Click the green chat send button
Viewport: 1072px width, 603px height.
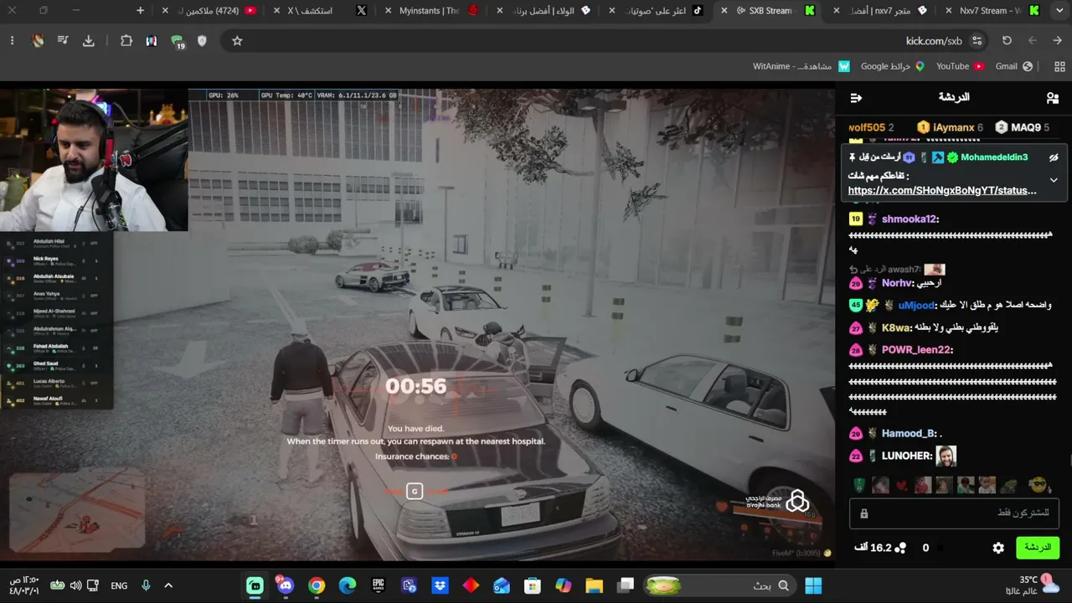coord(1038,548)
